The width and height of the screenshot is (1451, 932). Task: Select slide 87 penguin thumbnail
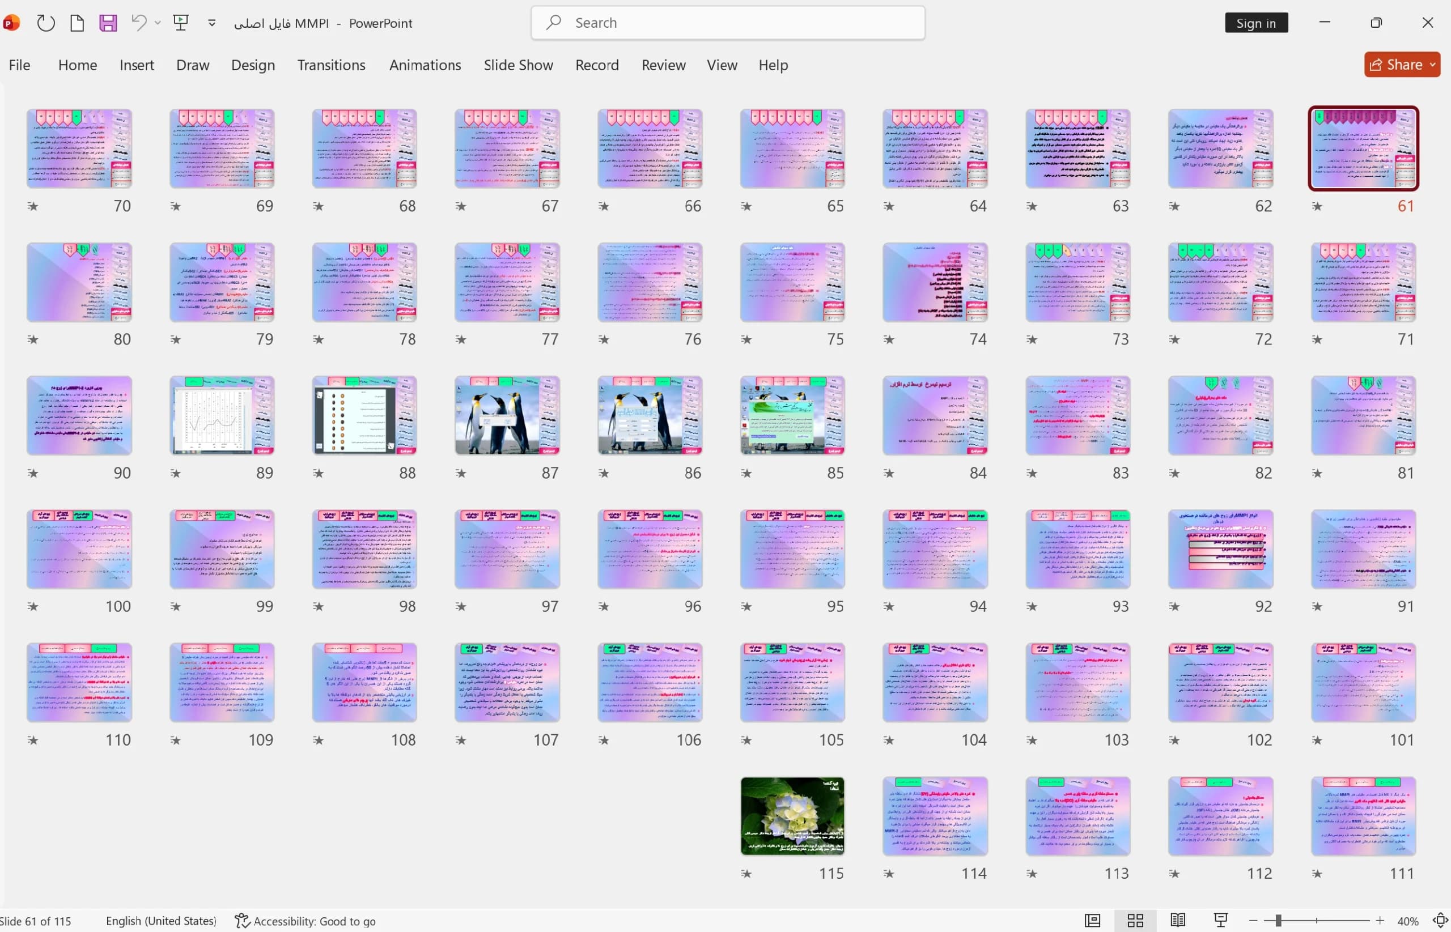pos(507,415)
